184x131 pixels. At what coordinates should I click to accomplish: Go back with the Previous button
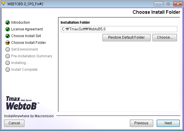point(141,123)
